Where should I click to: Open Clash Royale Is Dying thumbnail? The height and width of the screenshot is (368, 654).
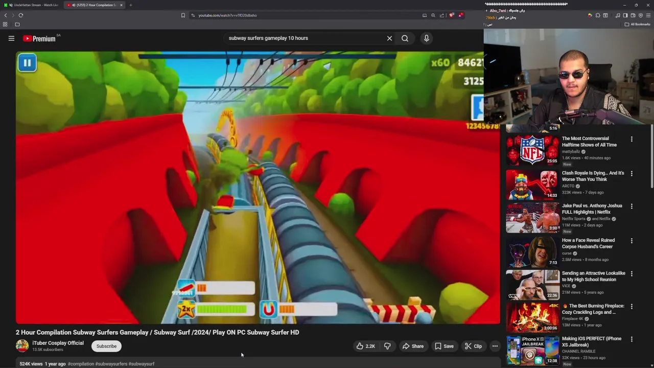click(532, 184)
